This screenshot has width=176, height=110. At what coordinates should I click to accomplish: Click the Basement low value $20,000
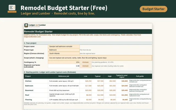click(88, 90)
